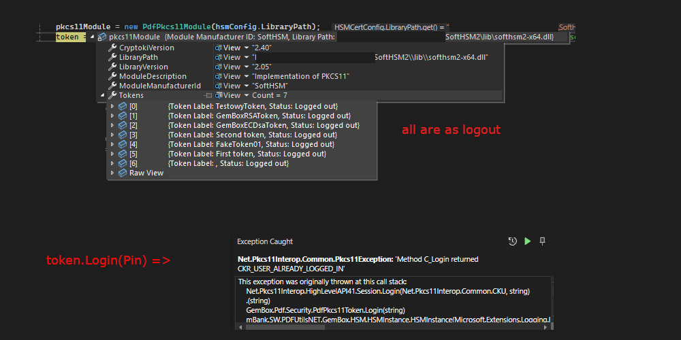This screenshot has height=340, width=681.
Task: Click HSMCertConfig.LibraryPath.get() inline value
Action: tap(392, 27)
